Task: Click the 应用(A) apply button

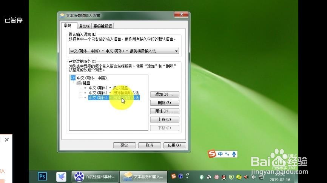Action: click(174, 145)
